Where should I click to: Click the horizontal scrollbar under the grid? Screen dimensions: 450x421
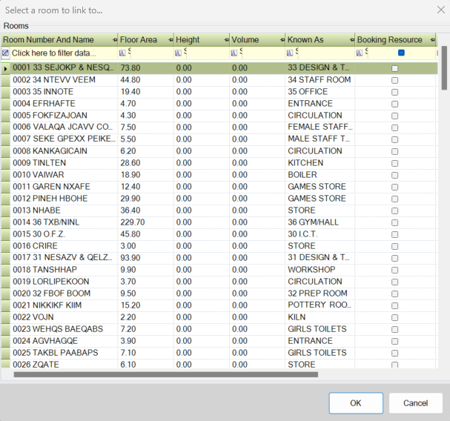tap(165, 375)
